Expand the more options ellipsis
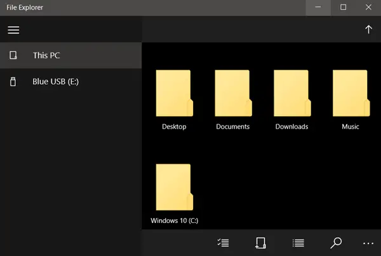Image resolution: width=381 pixels, height=256 pixels. 368,243
